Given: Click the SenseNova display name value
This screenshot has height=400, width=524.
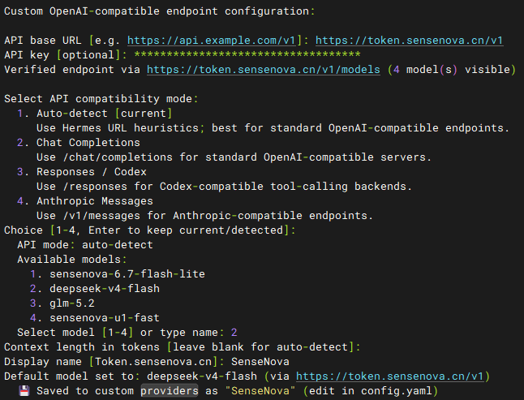Looking at the screenshot, I should (260, 362).
